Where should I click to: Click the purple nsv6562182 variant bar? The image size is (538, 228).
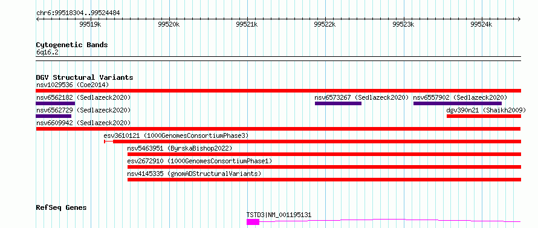55,103
